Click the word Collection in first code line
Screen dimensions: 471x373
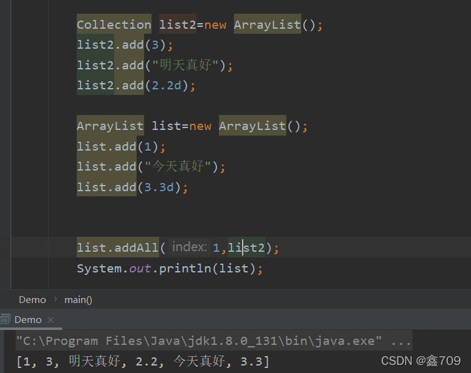click(x=114, y=24)
